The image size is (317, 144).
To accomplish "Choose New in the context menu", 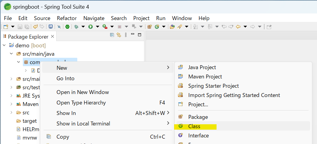I will point(108,68).
